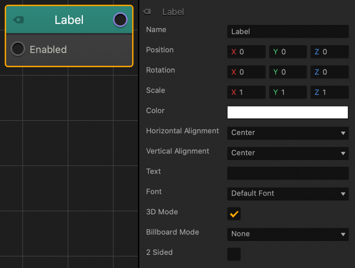Select the Scale X value field
The width and height of the screenshot is (355, 268).
point(246,92)
